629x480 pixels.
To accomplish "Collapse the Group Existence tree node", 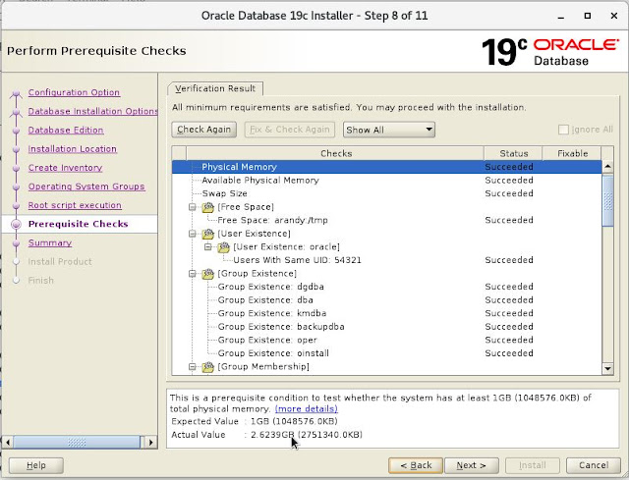I will coord(193,274).
